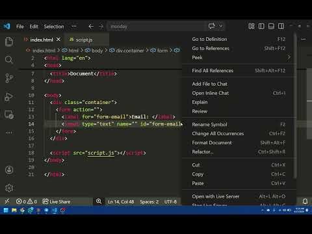Open the Customize Layout icon
Image resolution: width=312 pixels, height=234 pixels.
(252, 26)
